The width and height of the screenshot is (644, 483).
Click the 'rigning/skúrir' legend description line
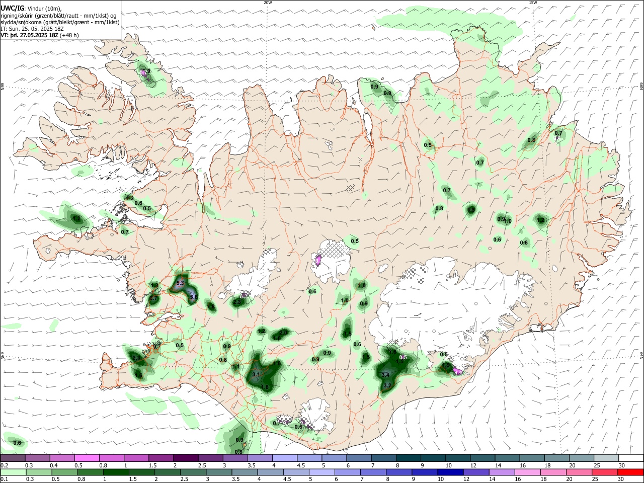(x=58, y=16)
